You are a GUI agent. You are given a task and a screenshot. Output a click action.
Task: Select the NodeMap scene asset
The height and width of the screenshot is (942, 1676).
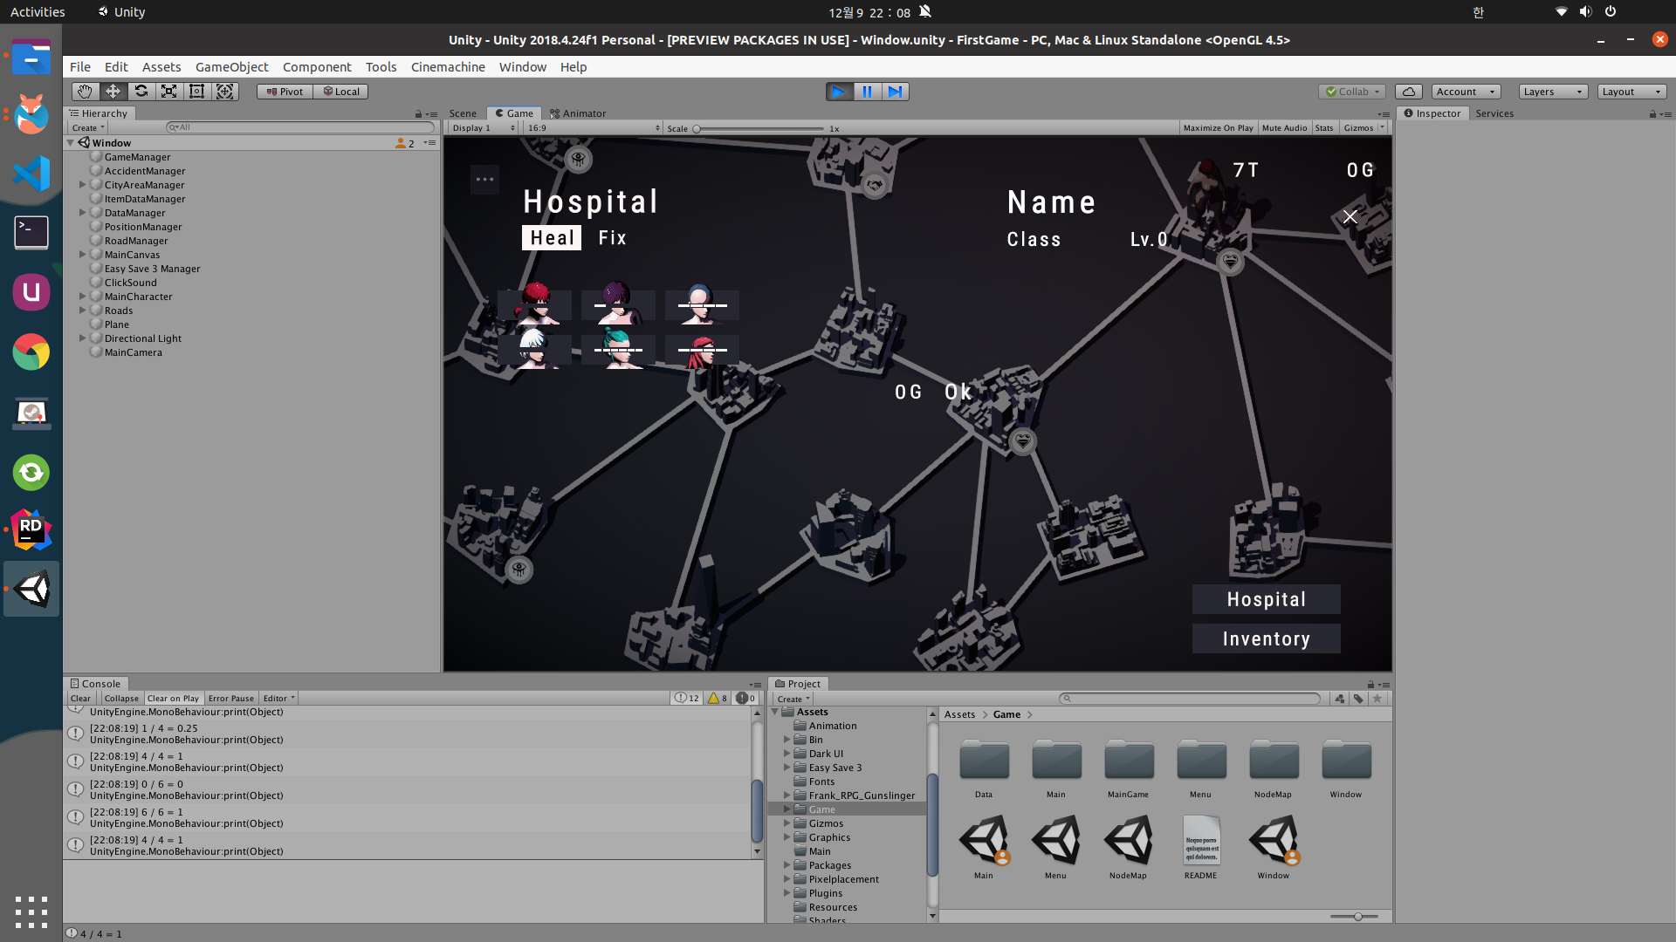1128,848
